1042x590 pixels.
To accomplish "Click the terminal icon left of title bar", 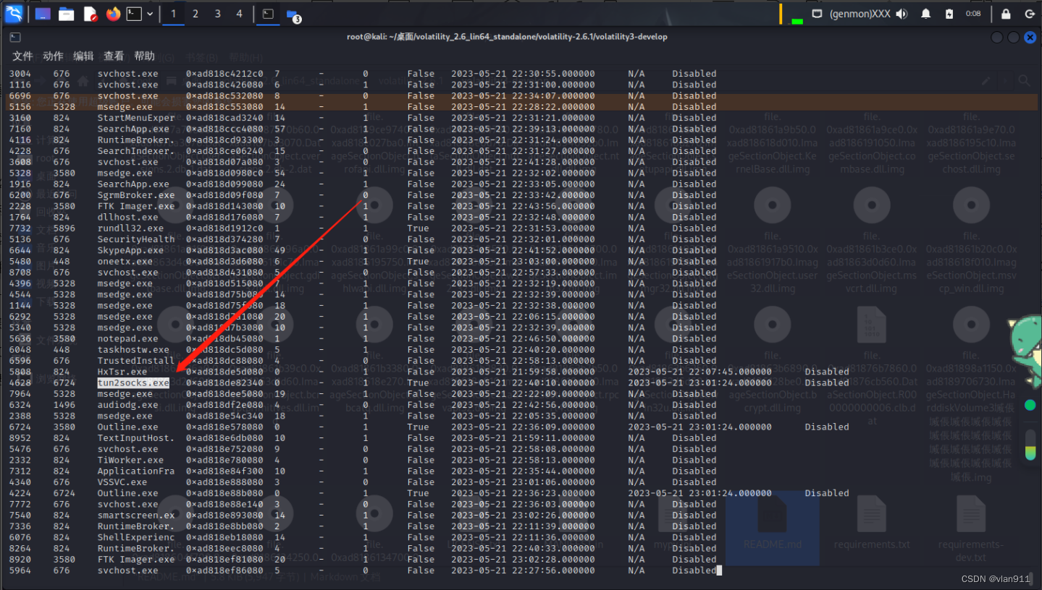I will [x=15, y=37].
